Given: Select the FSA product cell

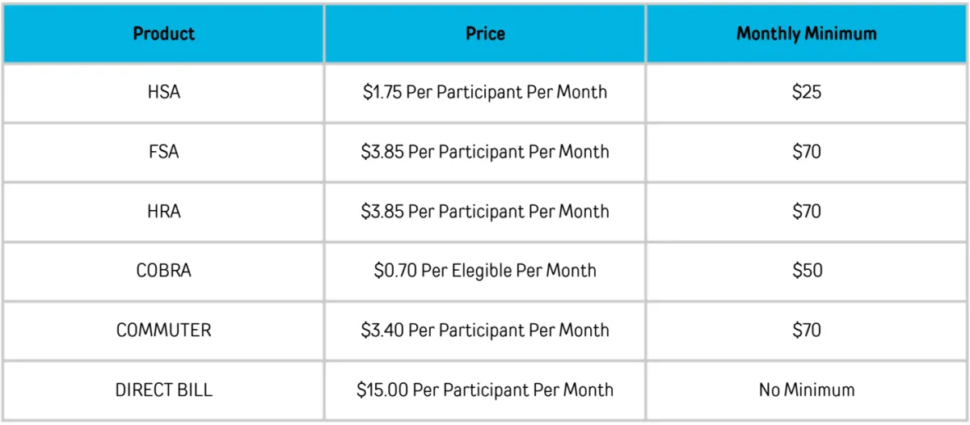Looking at the screenshot, I should [x=164, y=152].
